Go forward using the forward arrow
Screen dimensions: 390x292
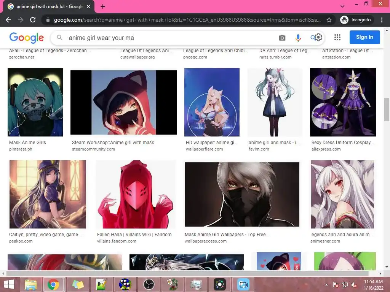point(21,20)
